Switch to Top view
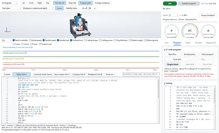The height and width of the screenshot is (133, 219). coord(48,3)
